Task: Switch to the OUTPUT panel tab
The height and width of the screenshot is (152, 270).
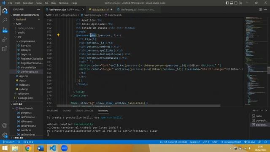Action: pos(67,111)
